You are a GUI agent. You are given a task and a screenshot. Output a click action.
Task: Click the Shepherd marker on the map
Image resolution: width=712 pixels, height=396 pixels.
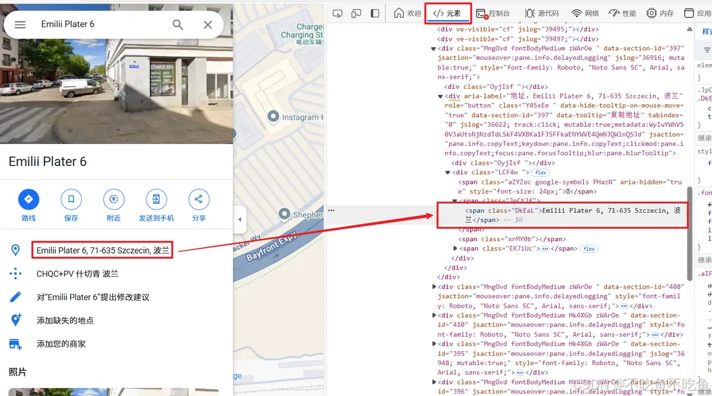point(285,215)
